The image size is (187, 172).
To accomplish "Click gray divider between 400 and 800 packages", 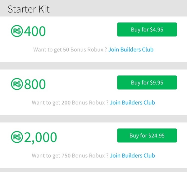I will 93,66.
